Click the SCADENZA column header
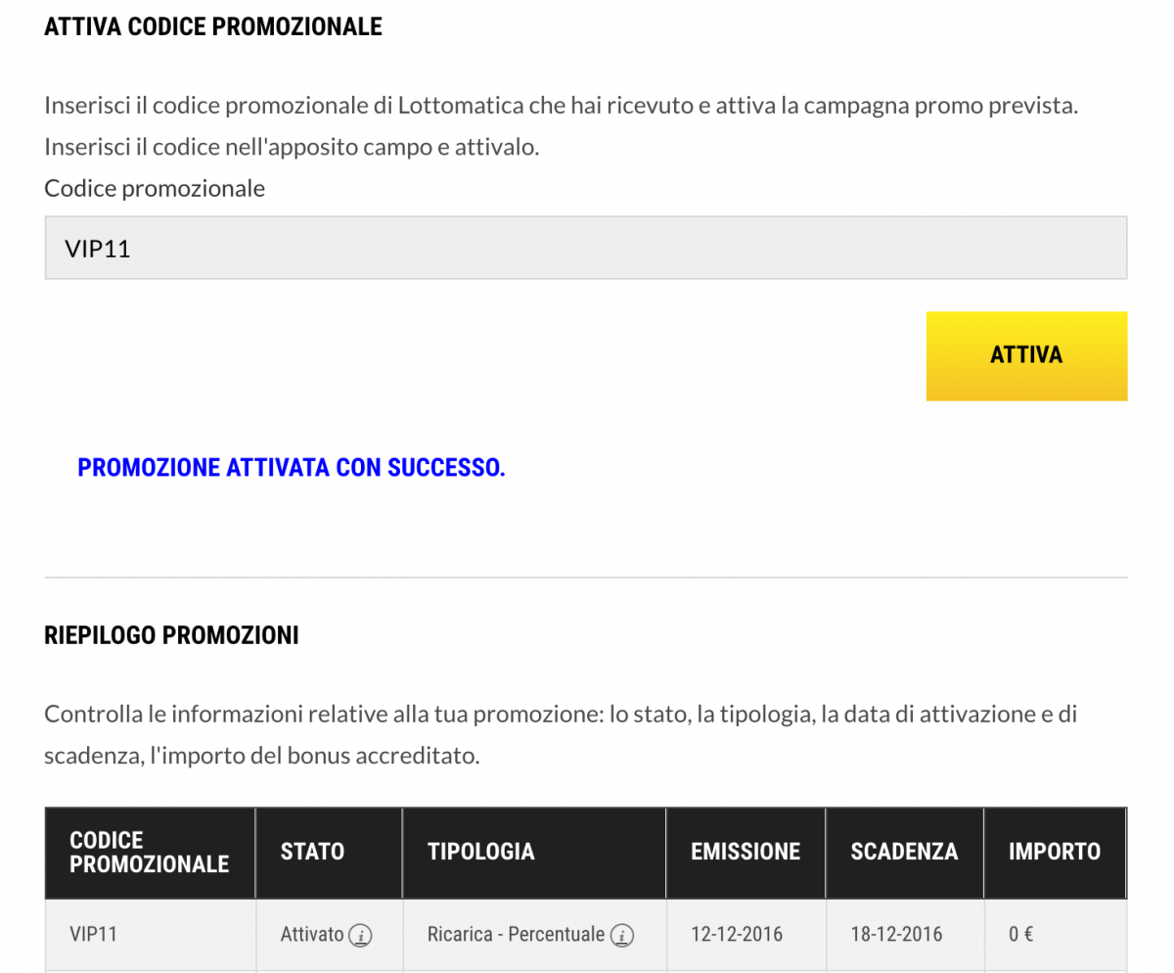The height and width of the screenshot is (973, 1174). 904,852
